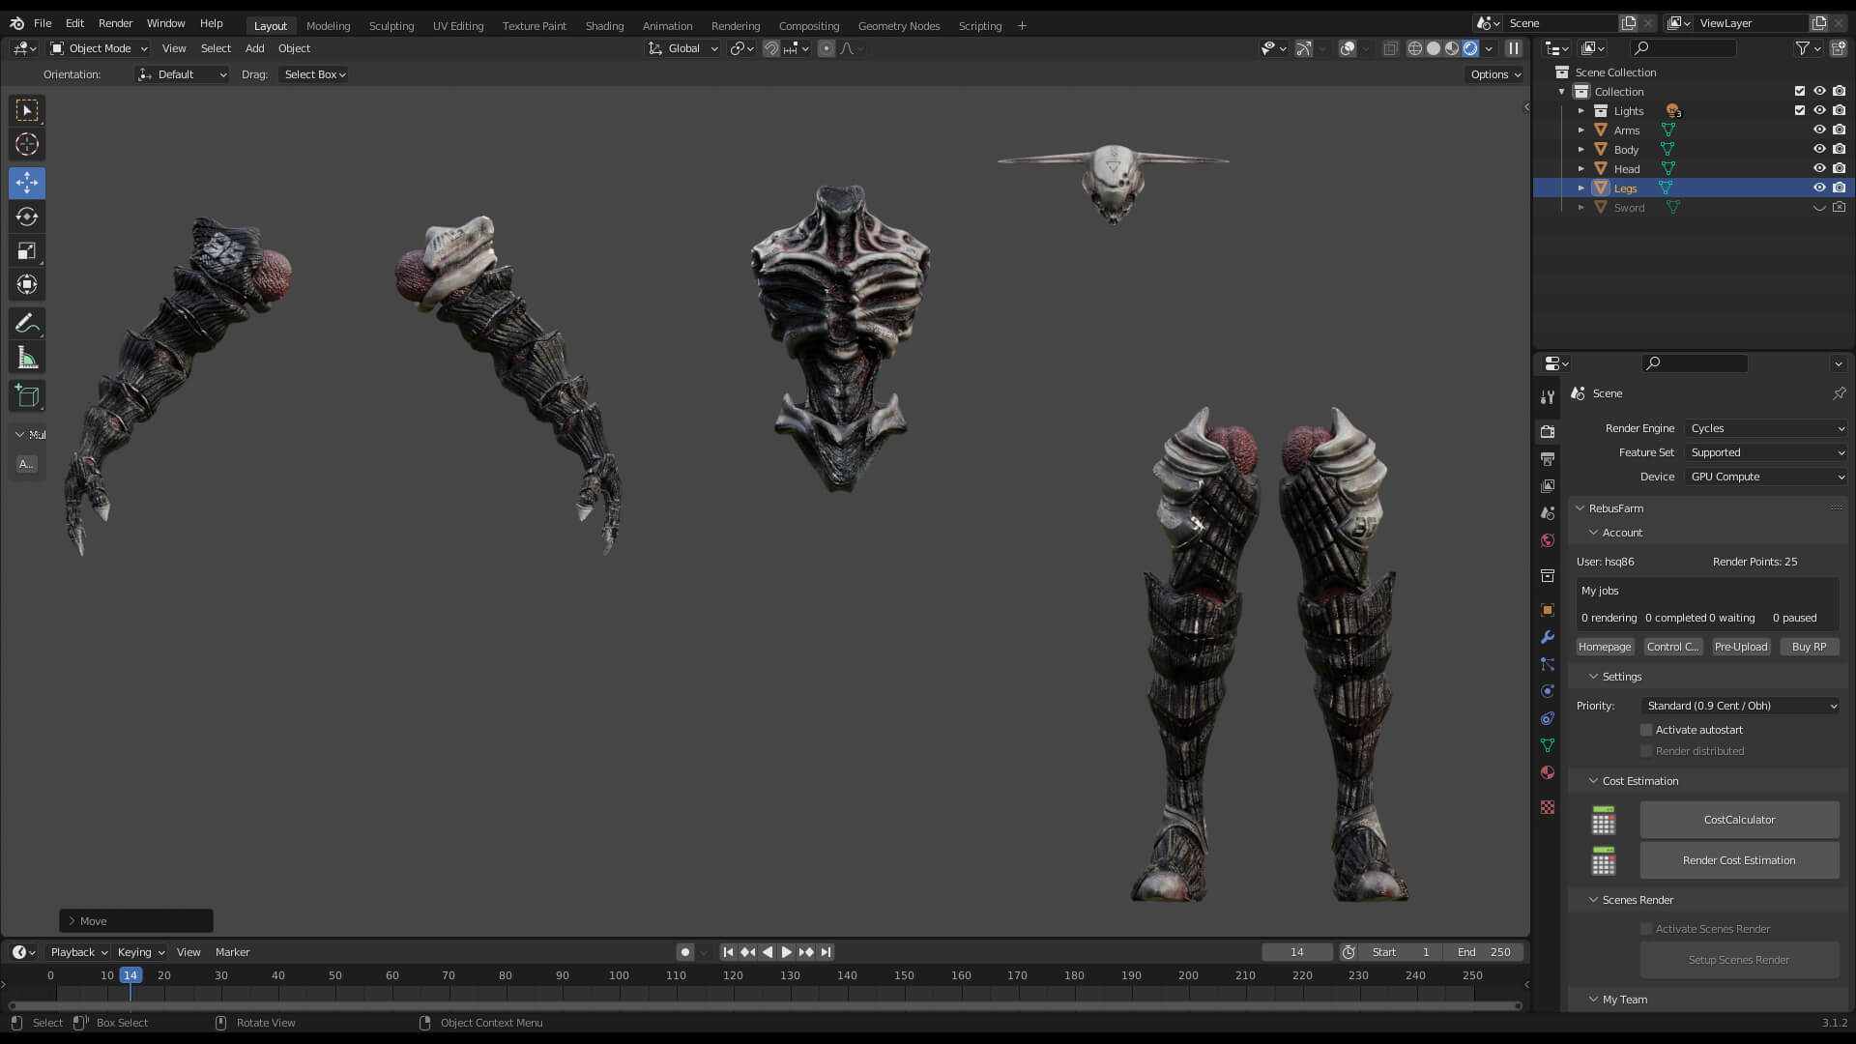This screenshot has width=1856, height=1044.
Task: Click the Homepage button
Action: [1605, 647]
